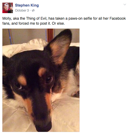Visit the Stephen King profile name link
The width and height of the screenshot is (129, 134).
[x=27, y=5]
